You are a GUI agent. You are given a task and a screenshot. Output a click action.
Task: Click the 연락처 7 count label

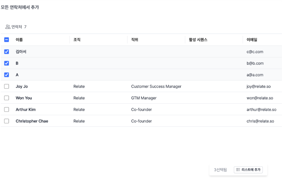pyautogui.click(x=19, y=27)
